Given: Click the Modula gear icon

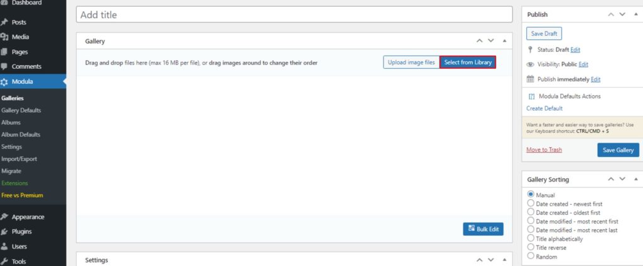Looking at the screenshot, I should (5, 81).
